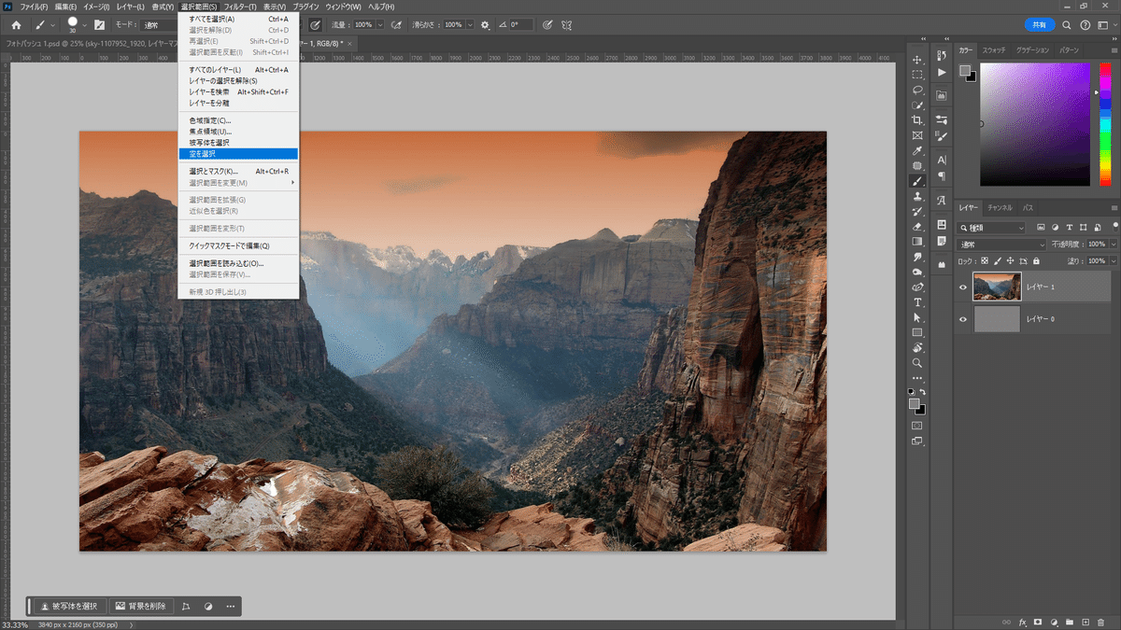Click the 背景を削除 button
The image size is (1121, 630).
pyautogui.click(x=140, y=607)
